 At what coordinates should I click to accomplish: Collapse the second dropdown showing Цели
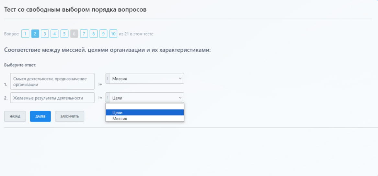(146, 98)
